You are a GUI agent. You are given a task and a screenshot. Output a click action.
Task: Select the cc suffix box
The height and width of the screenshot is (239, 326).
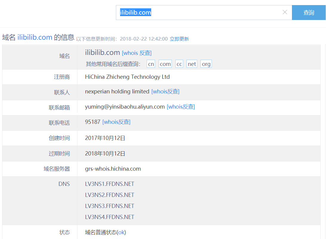(x=179, y=64)
